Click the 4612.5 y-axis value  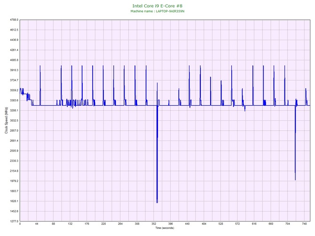14,30
